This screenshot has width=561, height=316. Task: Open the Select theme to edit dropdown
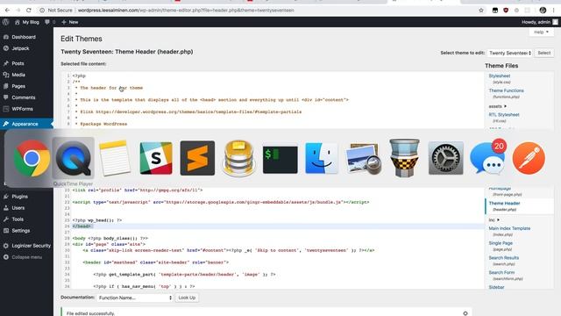coord(510,53)
